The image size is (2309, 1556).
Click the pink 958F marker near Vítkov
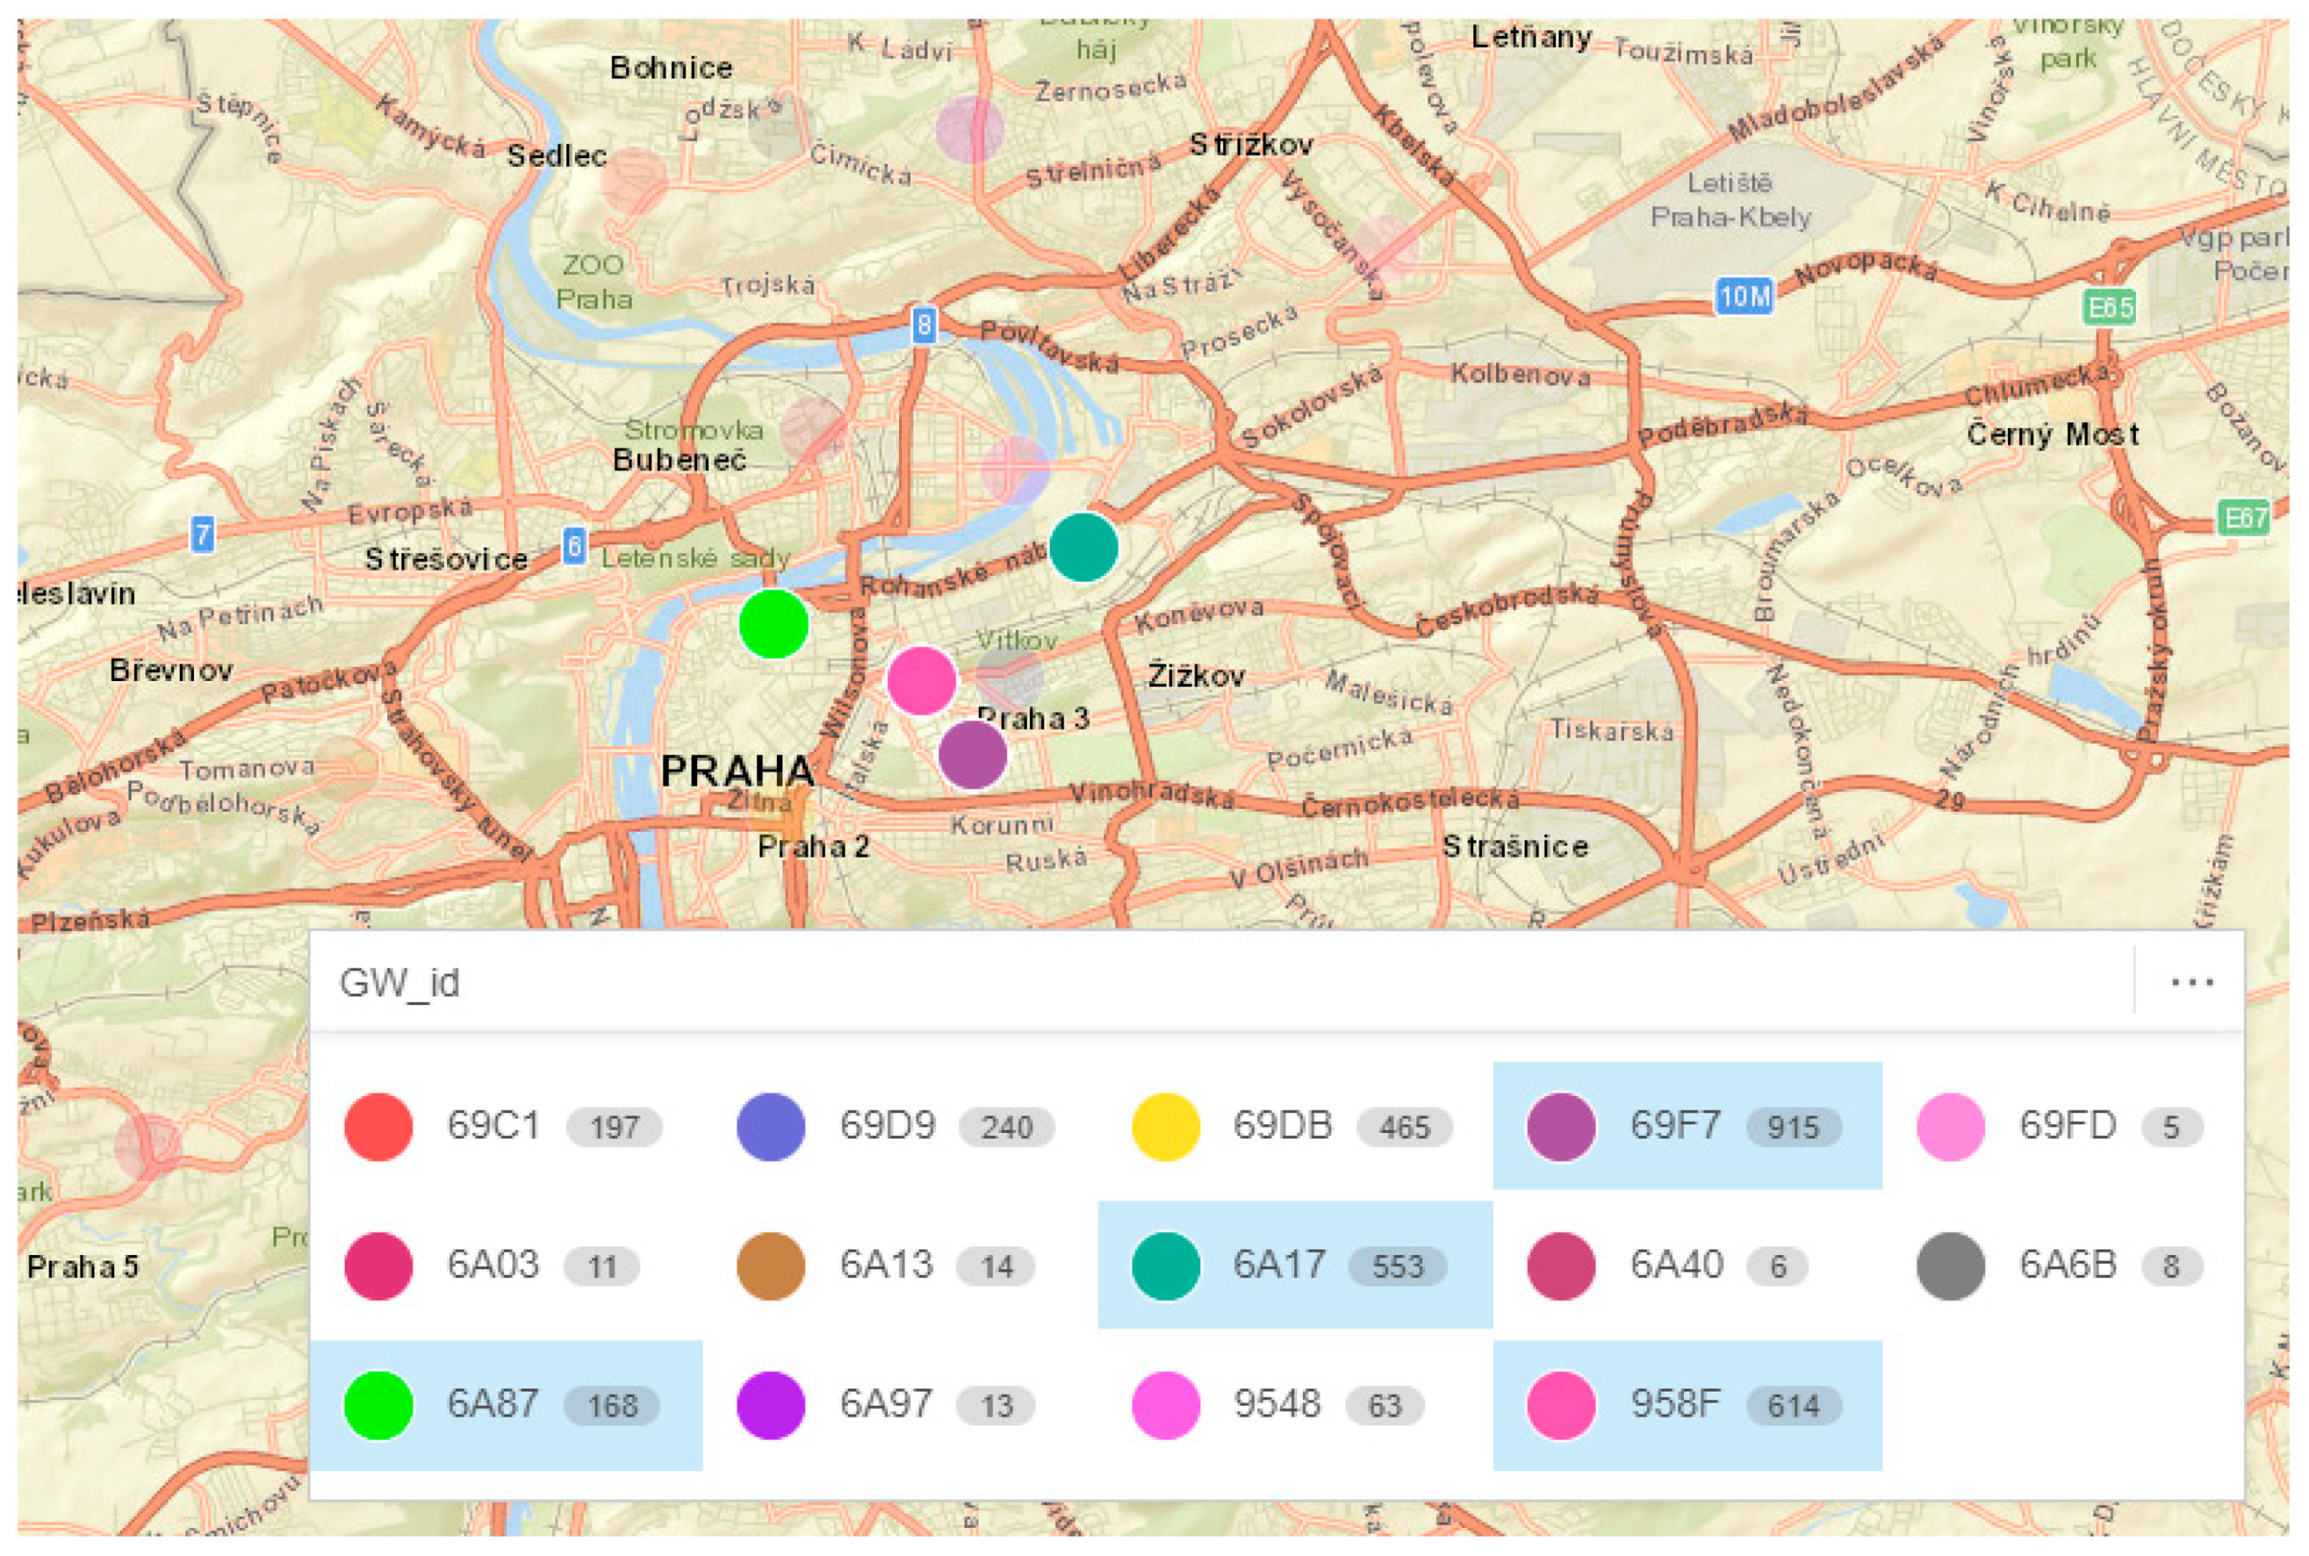921,681
